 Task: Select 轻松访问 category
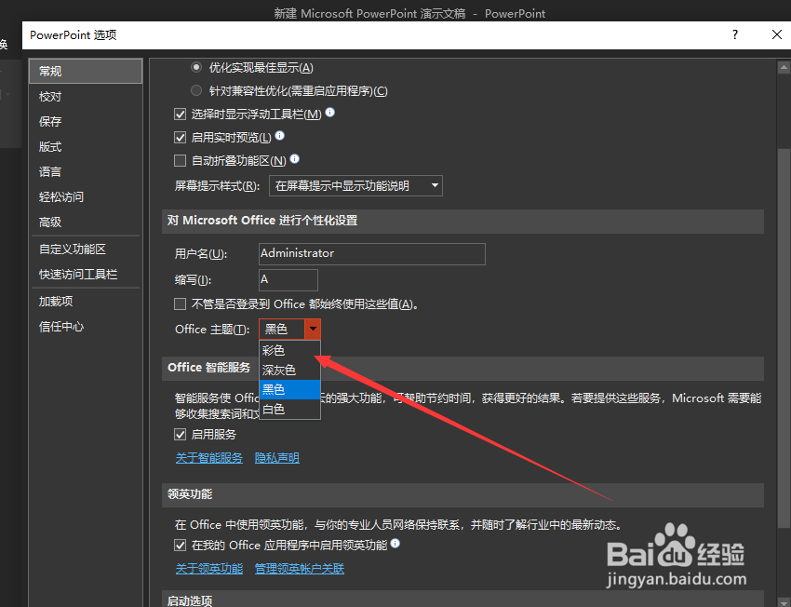pyautogui.click(x=86, y=196)
